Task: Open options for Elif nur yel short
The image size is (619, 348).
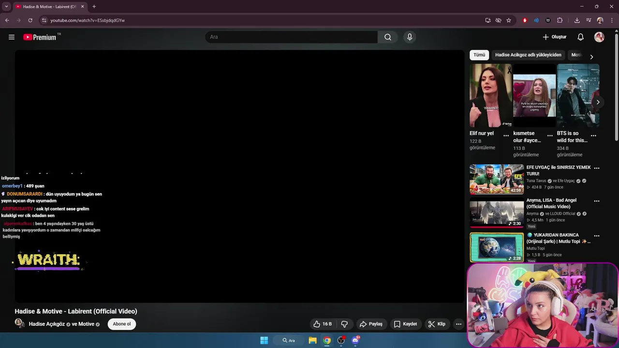Action: pyautogui.click(x=506, y=136)
